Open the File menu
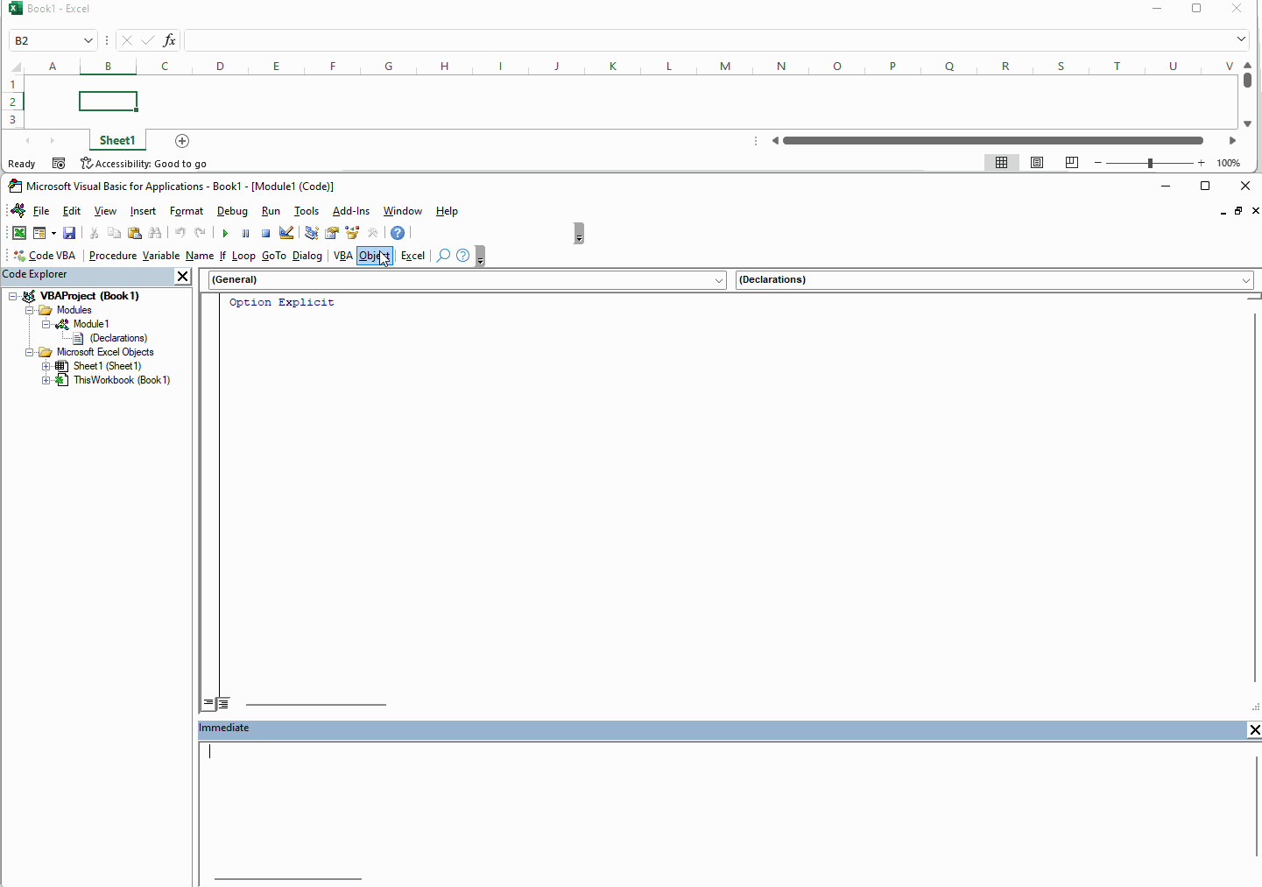 point(41,211)
